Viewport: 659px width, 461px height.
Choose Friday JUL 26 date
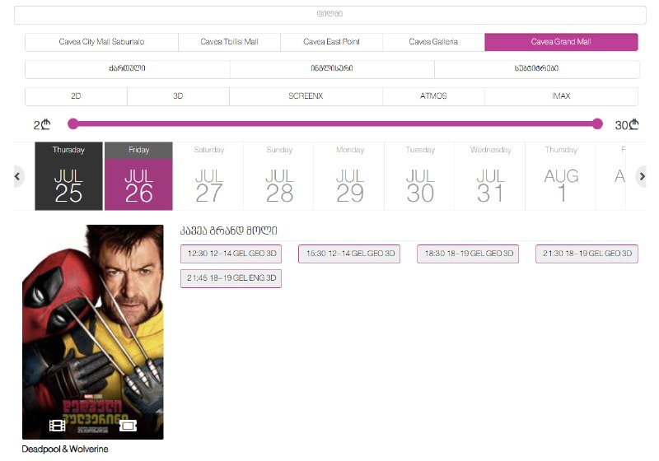pos(138,176)
